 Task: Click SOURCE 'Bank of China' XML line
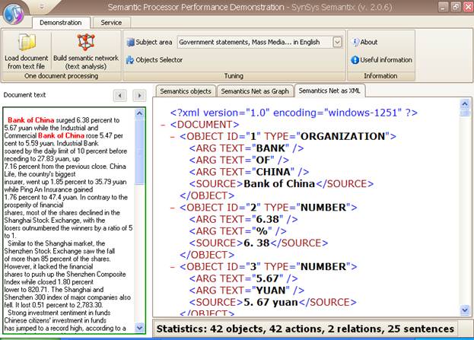click(x=282, y=184)
